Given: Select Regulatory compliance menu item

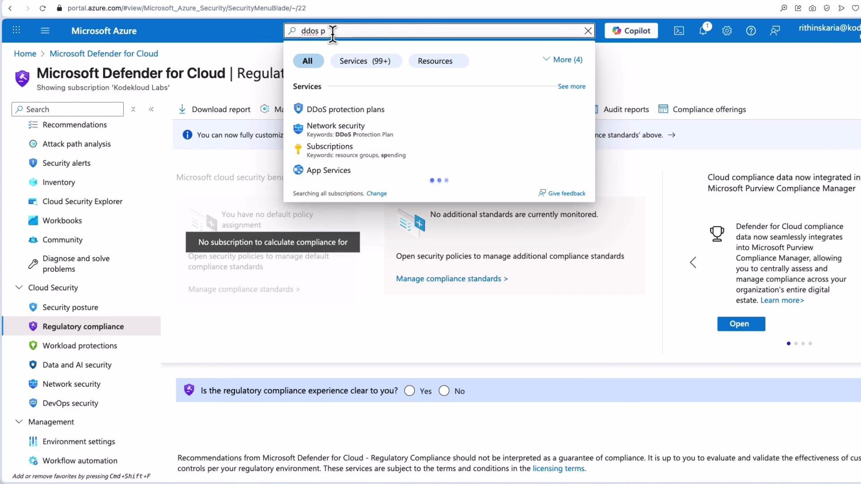Looking at the screenshot, I should point(83,327).
